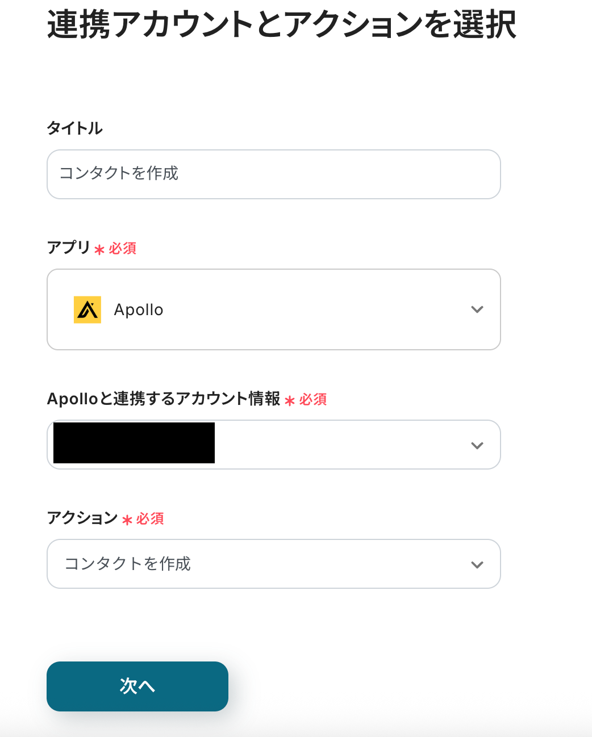Expand the アプリ dropdown chevron
This screenshot has height=737, width=592.
point(477,309)
